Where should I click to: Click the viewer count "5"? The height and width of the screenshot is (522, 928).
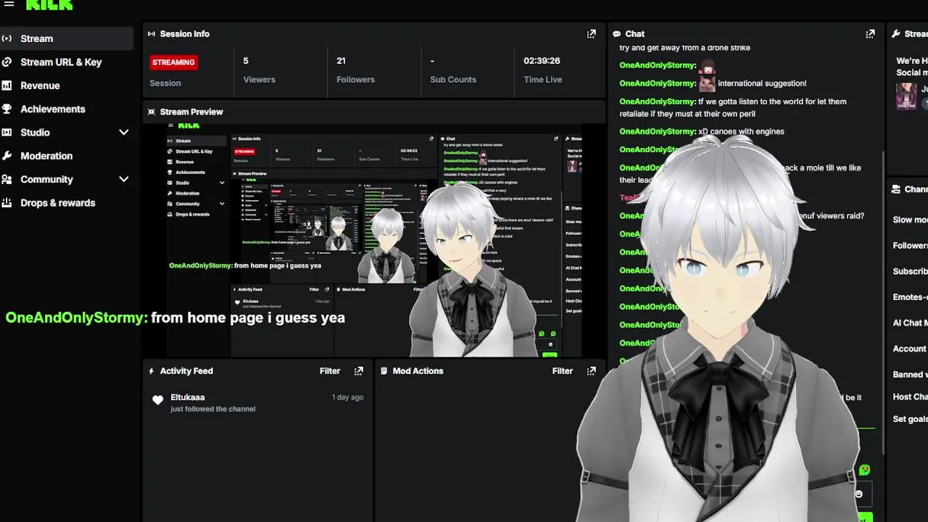click(x=246, y=61)
